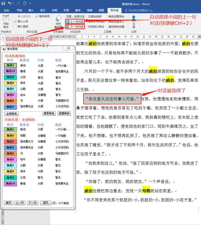Click the 角色名 column header in all-roles list
This screenshot has width=201, height=225.
24,124
